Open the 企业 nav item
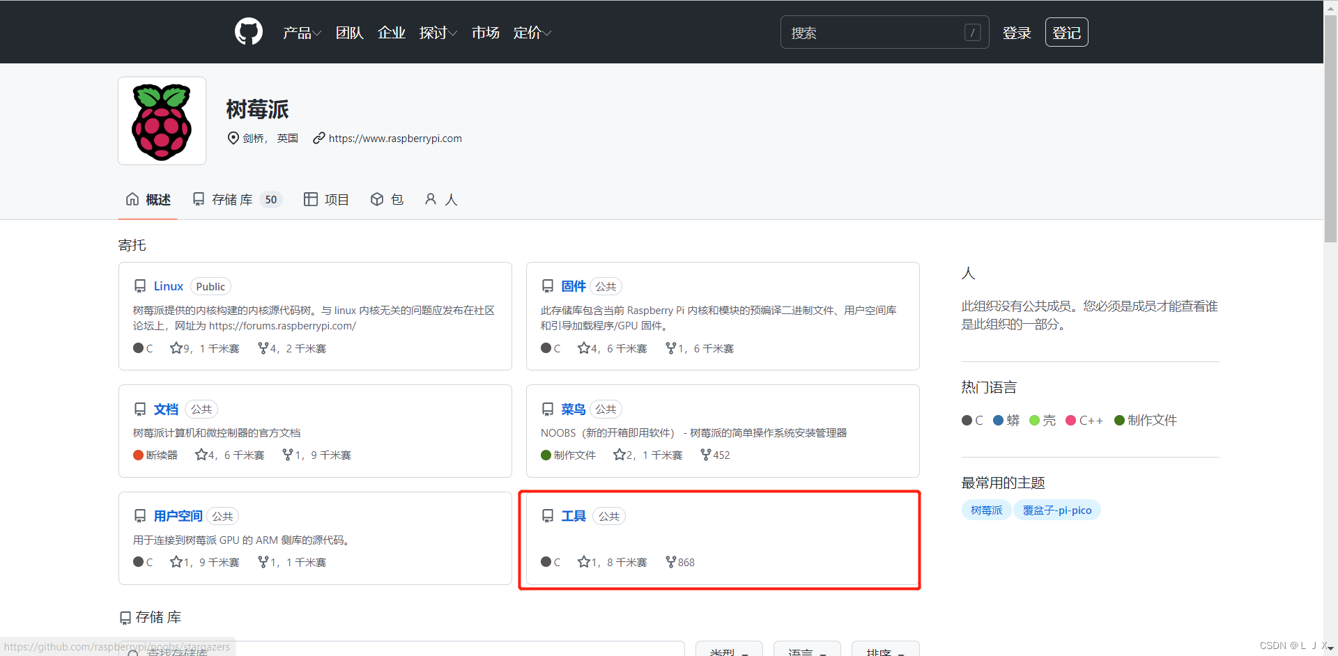 pyautogui.click(x=392, y=33)
